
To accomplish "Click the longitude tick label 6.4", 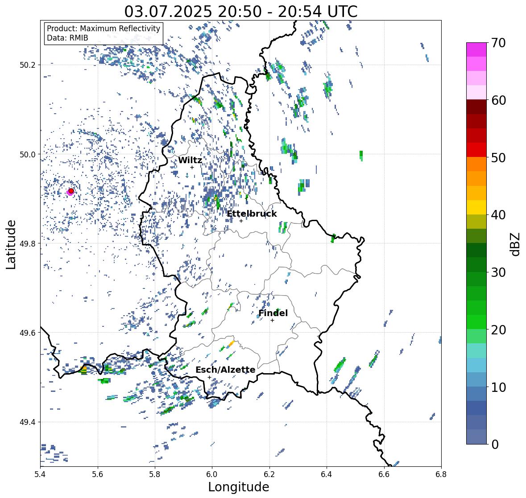I will point(327,474).
